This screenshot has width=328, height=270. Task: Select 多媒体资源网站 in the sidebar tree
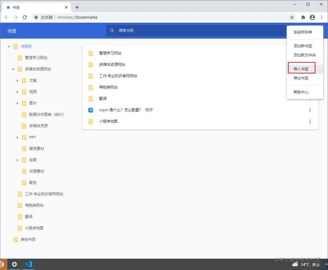(38, 69)
